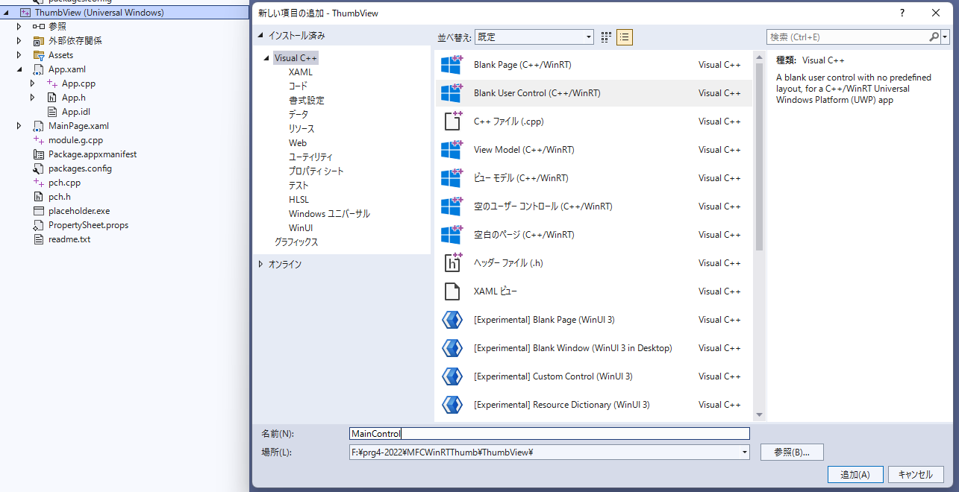Select pch.cpp in Solution Explorer
The height and width of the screenshot is (492, 959).
coord(64,183)
